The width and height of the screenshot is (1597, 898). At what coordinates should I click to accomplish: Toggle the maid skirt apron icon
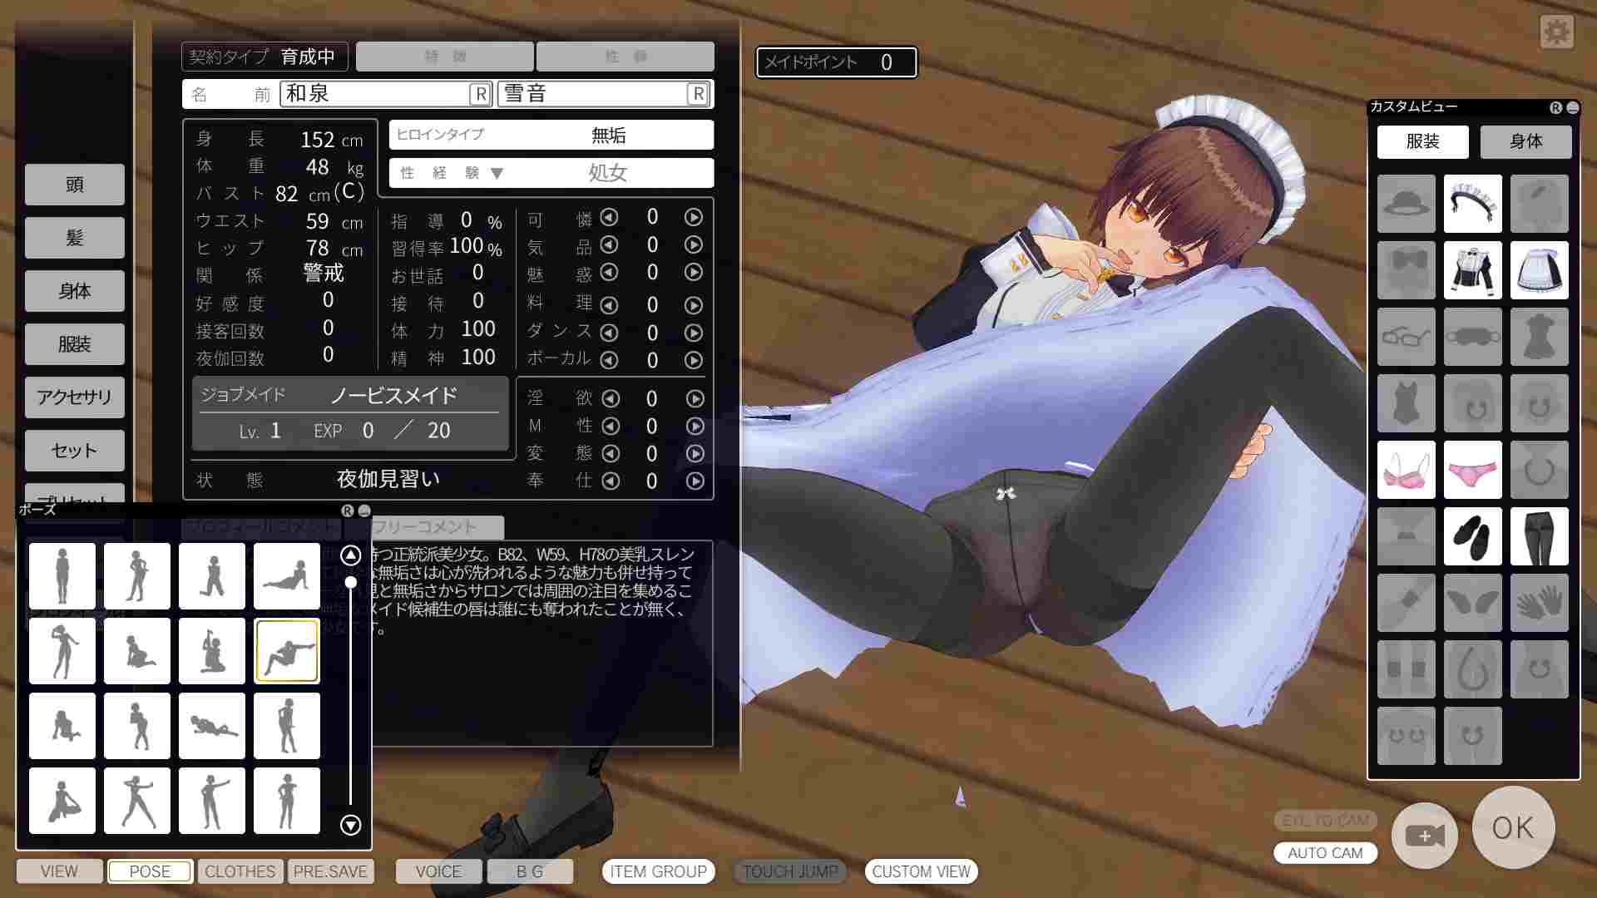pos(1539,269)
